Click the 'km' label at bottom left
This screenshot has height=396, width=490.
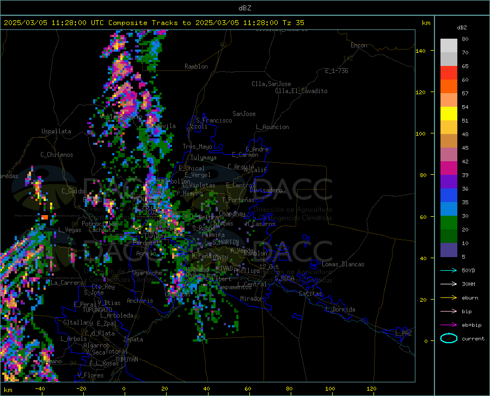click(x=8, y=390)
